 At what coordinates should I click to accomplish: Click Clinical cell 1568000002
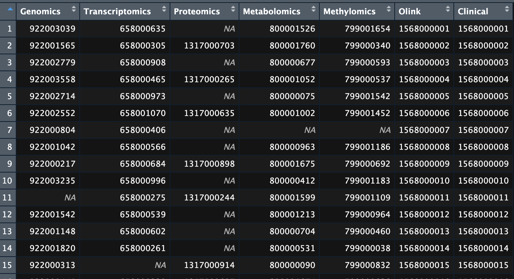483,46
